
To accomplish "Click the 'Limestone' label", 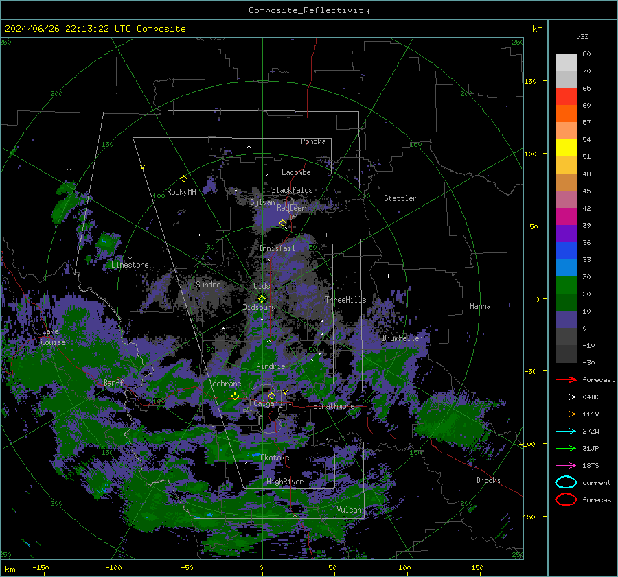I will [x=130, y=265].
